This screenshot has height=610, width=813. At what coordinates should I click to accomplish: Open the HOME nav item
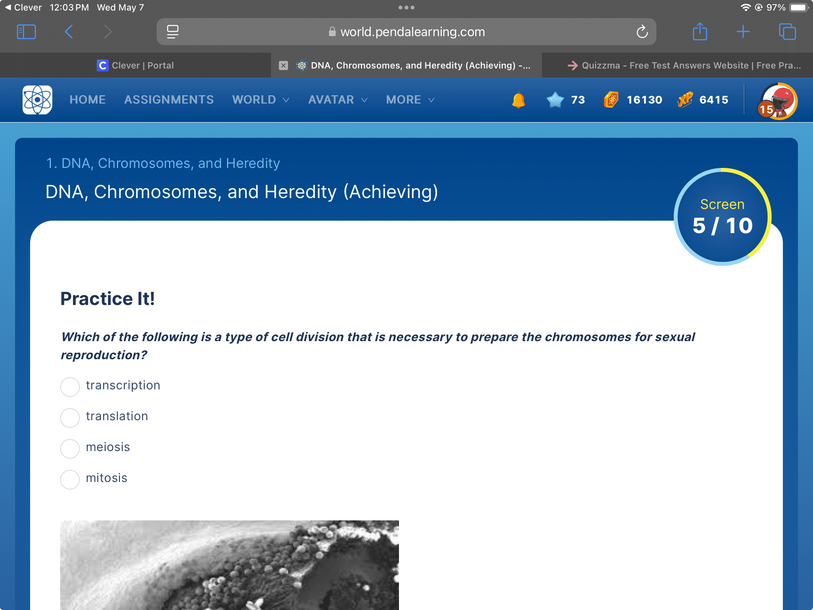pos(87,100)
